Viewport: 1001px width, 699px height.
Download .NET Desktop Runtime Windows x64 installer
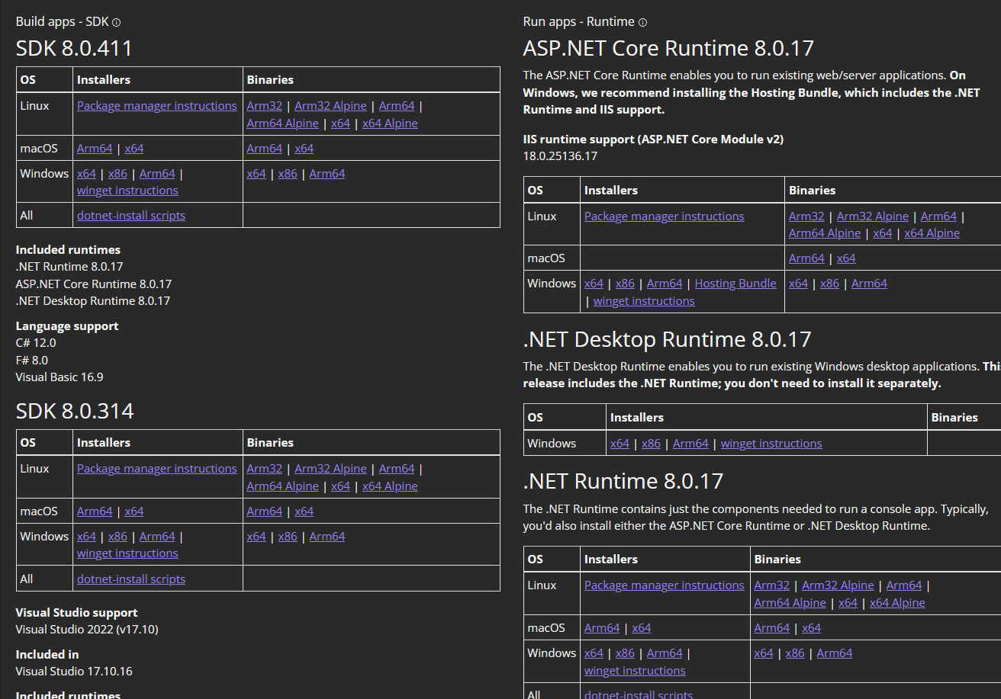[620, 444]
